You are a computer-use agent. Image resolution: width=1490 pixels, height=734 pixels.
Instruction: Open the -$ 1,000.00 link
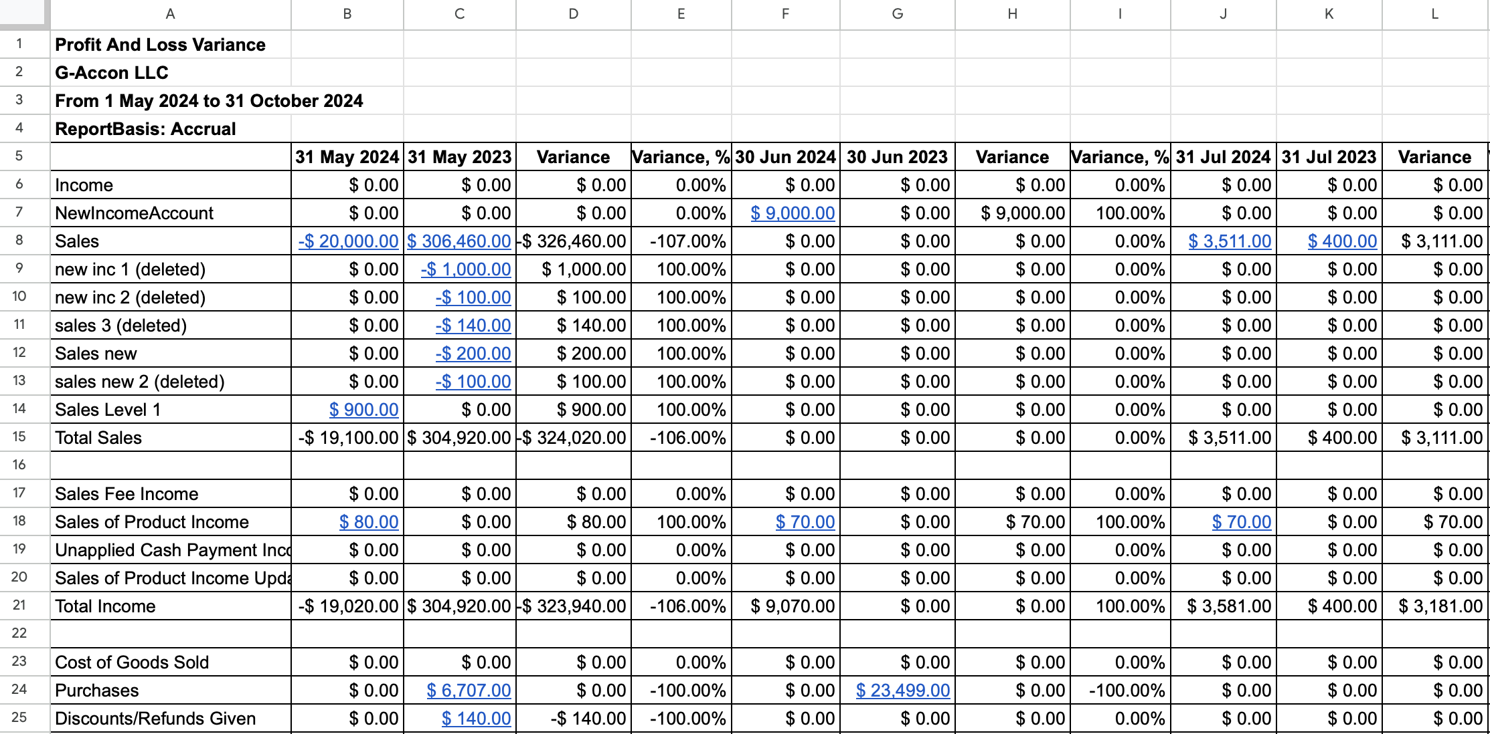tap(466, 269)
